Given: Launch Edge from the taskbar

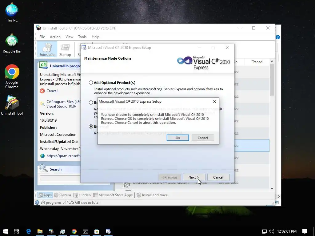Looking at the screenshot, I should (28, 231).
